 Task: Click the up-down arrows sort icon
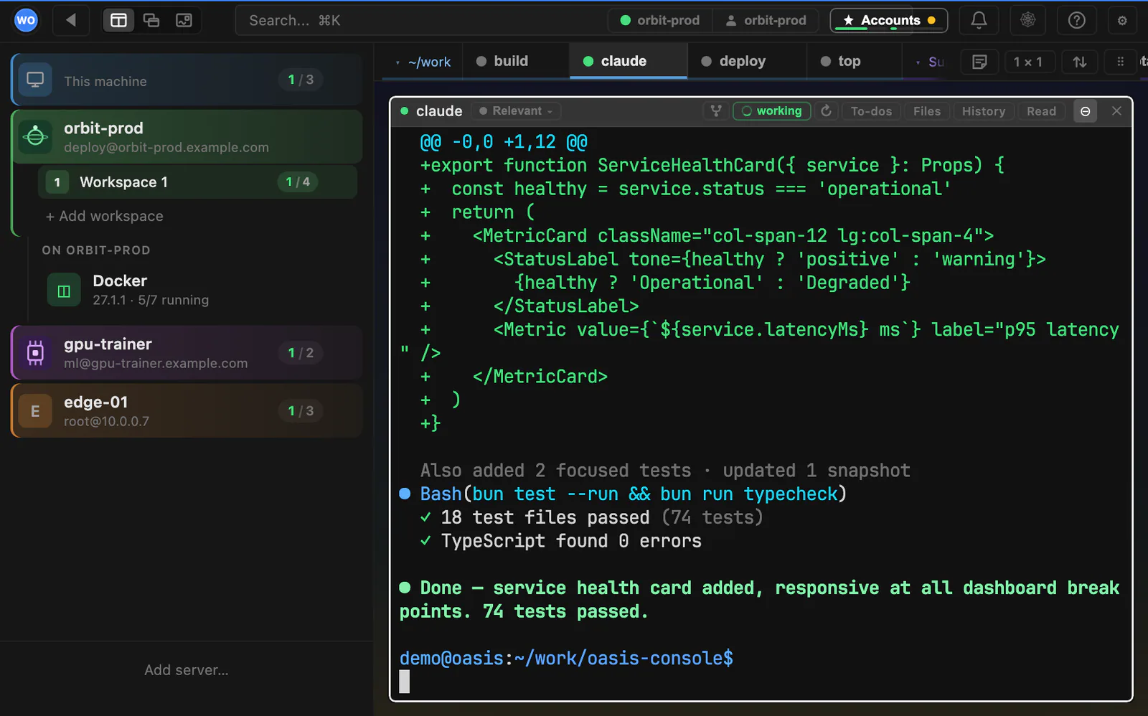[1079, 62]
